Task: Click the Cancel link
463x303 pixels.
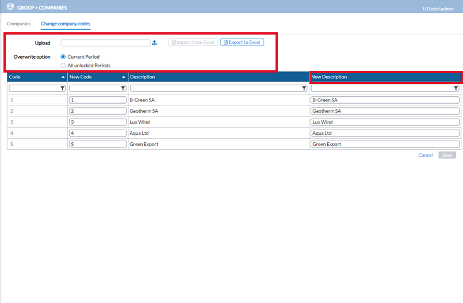Action: click(425, 155)
